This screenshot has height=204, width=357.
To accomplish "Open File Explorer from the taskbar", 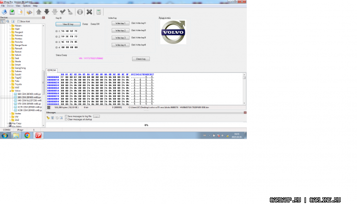I will (16, 136).
